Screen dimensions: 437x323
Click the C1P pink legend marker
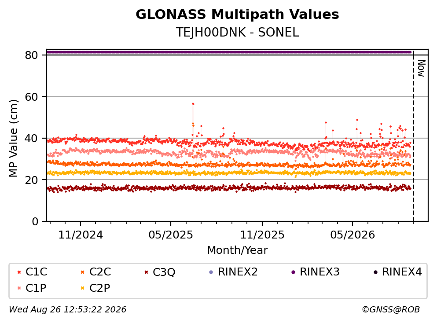click(x=19, y=288)
